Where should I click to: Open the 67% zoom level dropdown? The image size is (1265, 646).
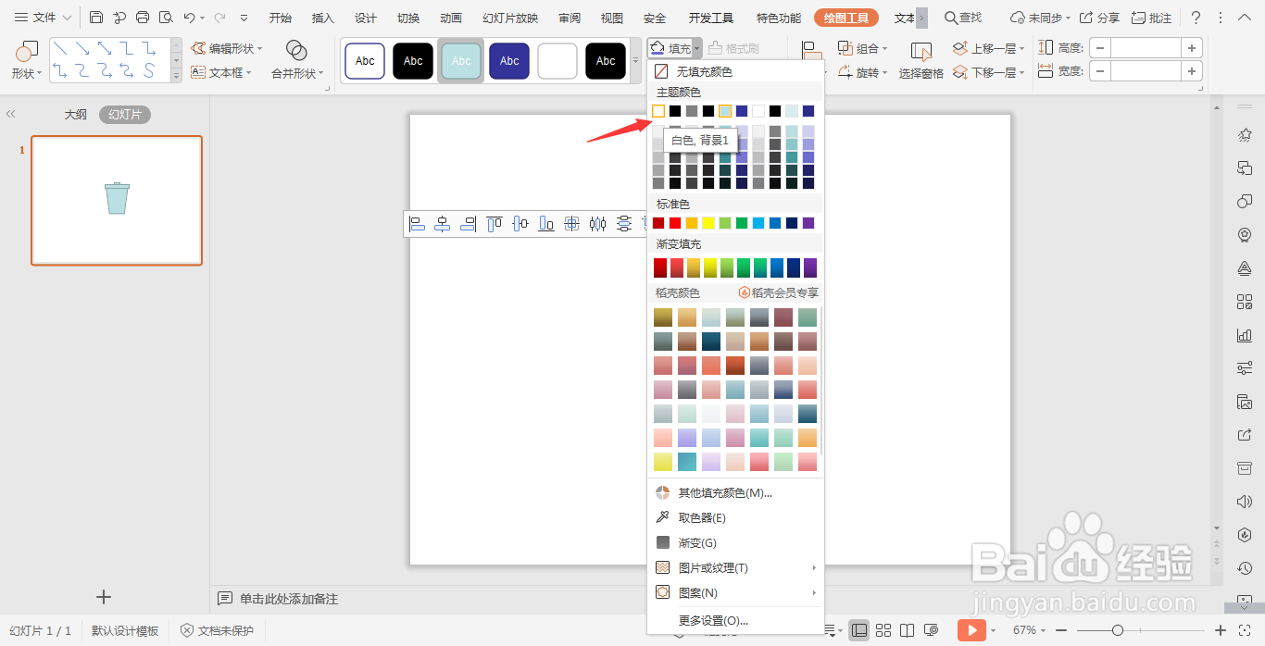1031,630
